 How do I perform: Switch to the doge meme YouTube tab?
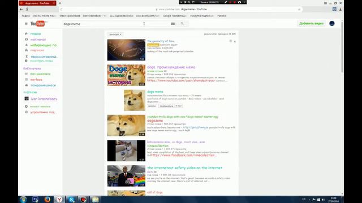tap(37, 3)
